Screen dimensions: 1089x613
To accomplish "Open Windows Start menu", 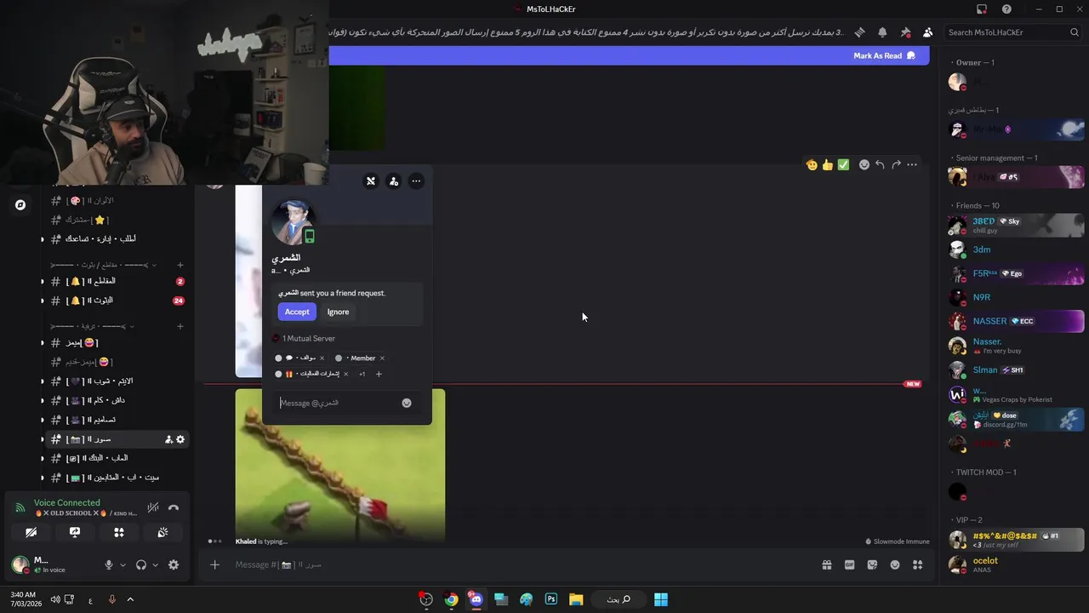I will coord(661,599).
